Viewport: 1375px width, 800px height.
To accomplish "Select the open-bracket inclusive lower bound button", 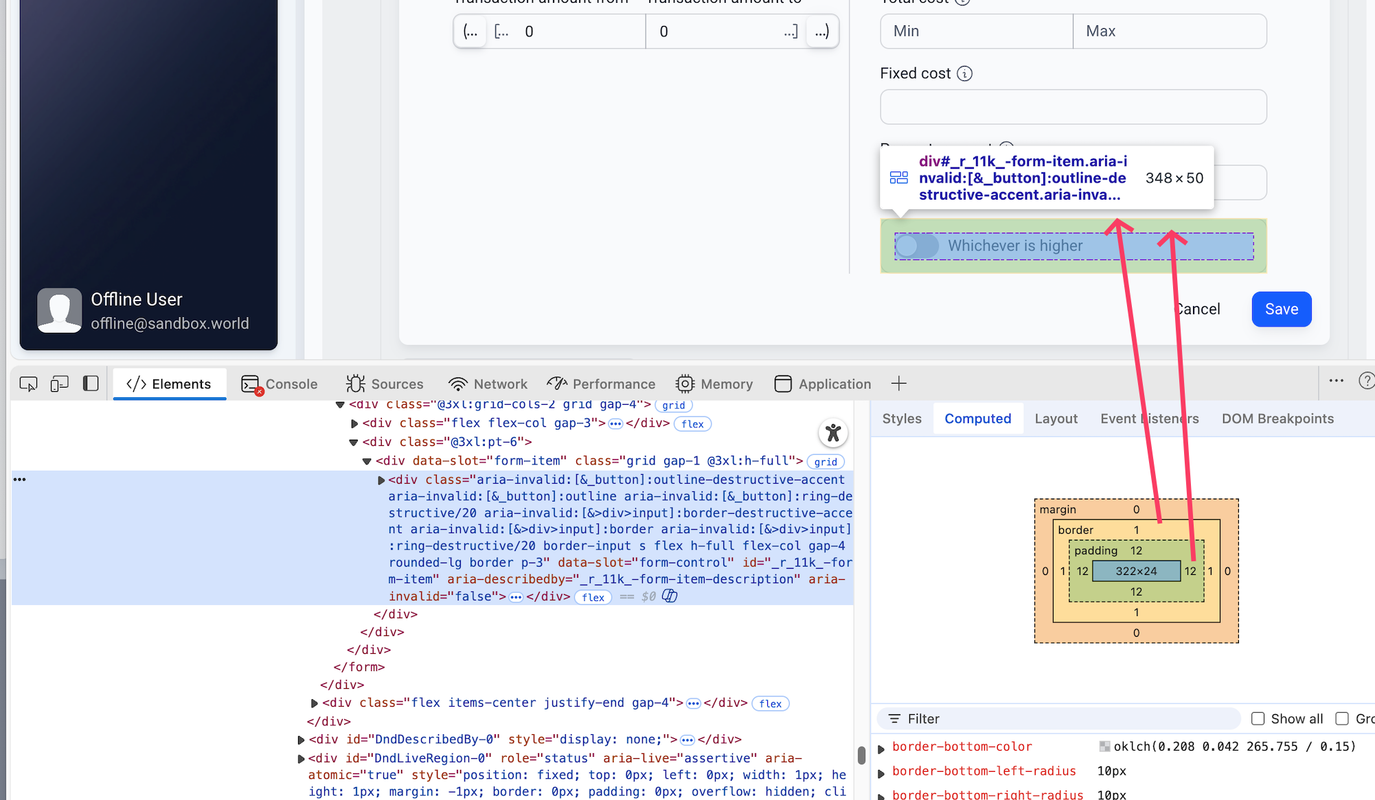I will (501, 32).
